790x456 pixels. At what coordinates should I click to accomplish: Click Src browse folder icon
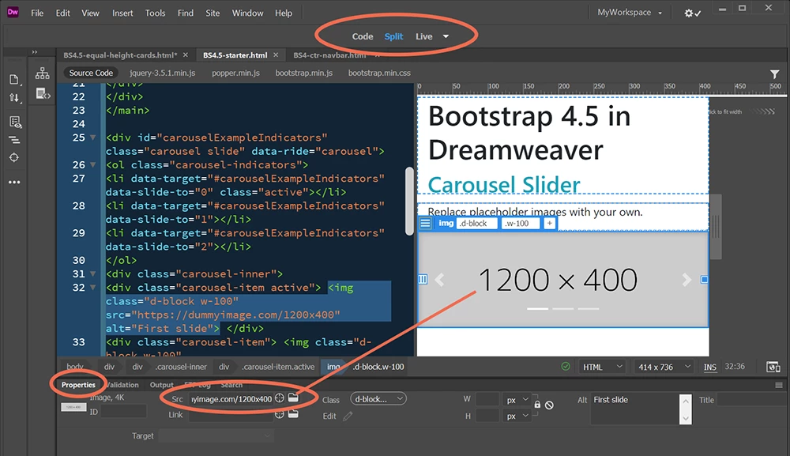293,398
